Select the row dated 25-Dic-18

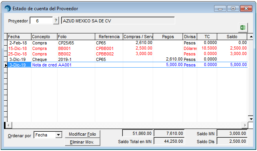point(127,54)
